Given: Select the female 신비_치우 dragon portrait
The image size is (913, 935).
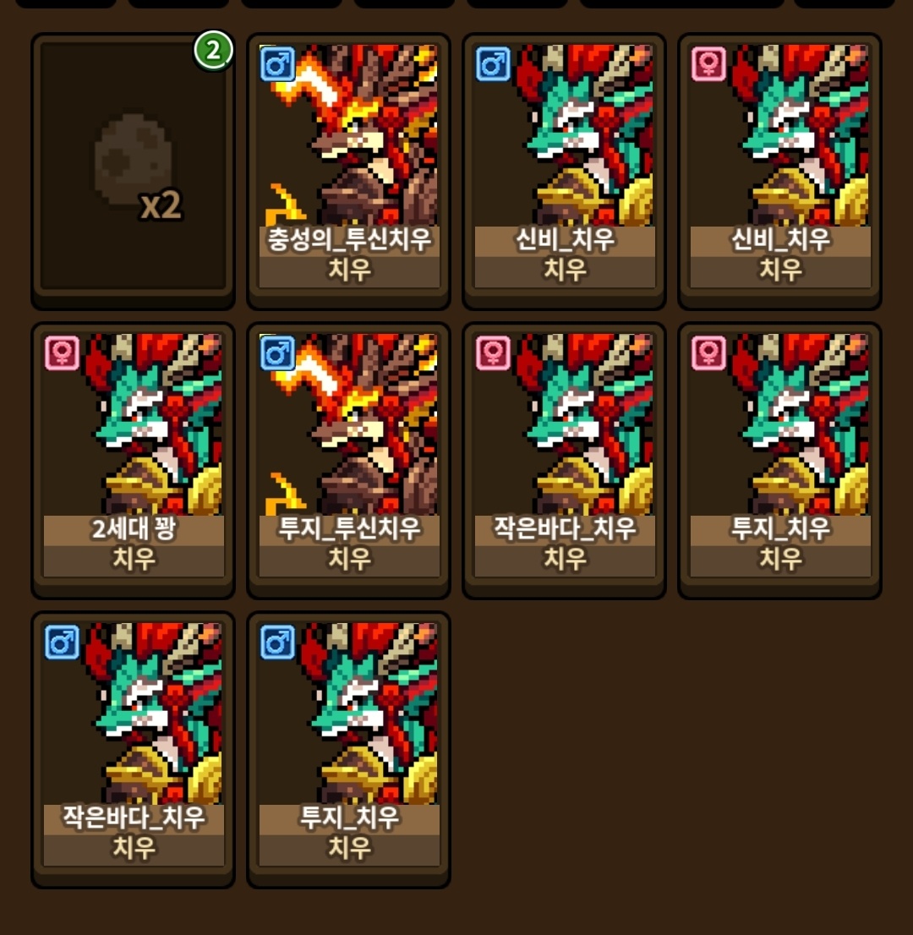Looking at the screenshot, I should pyautogui.click(x=780, y=136).
